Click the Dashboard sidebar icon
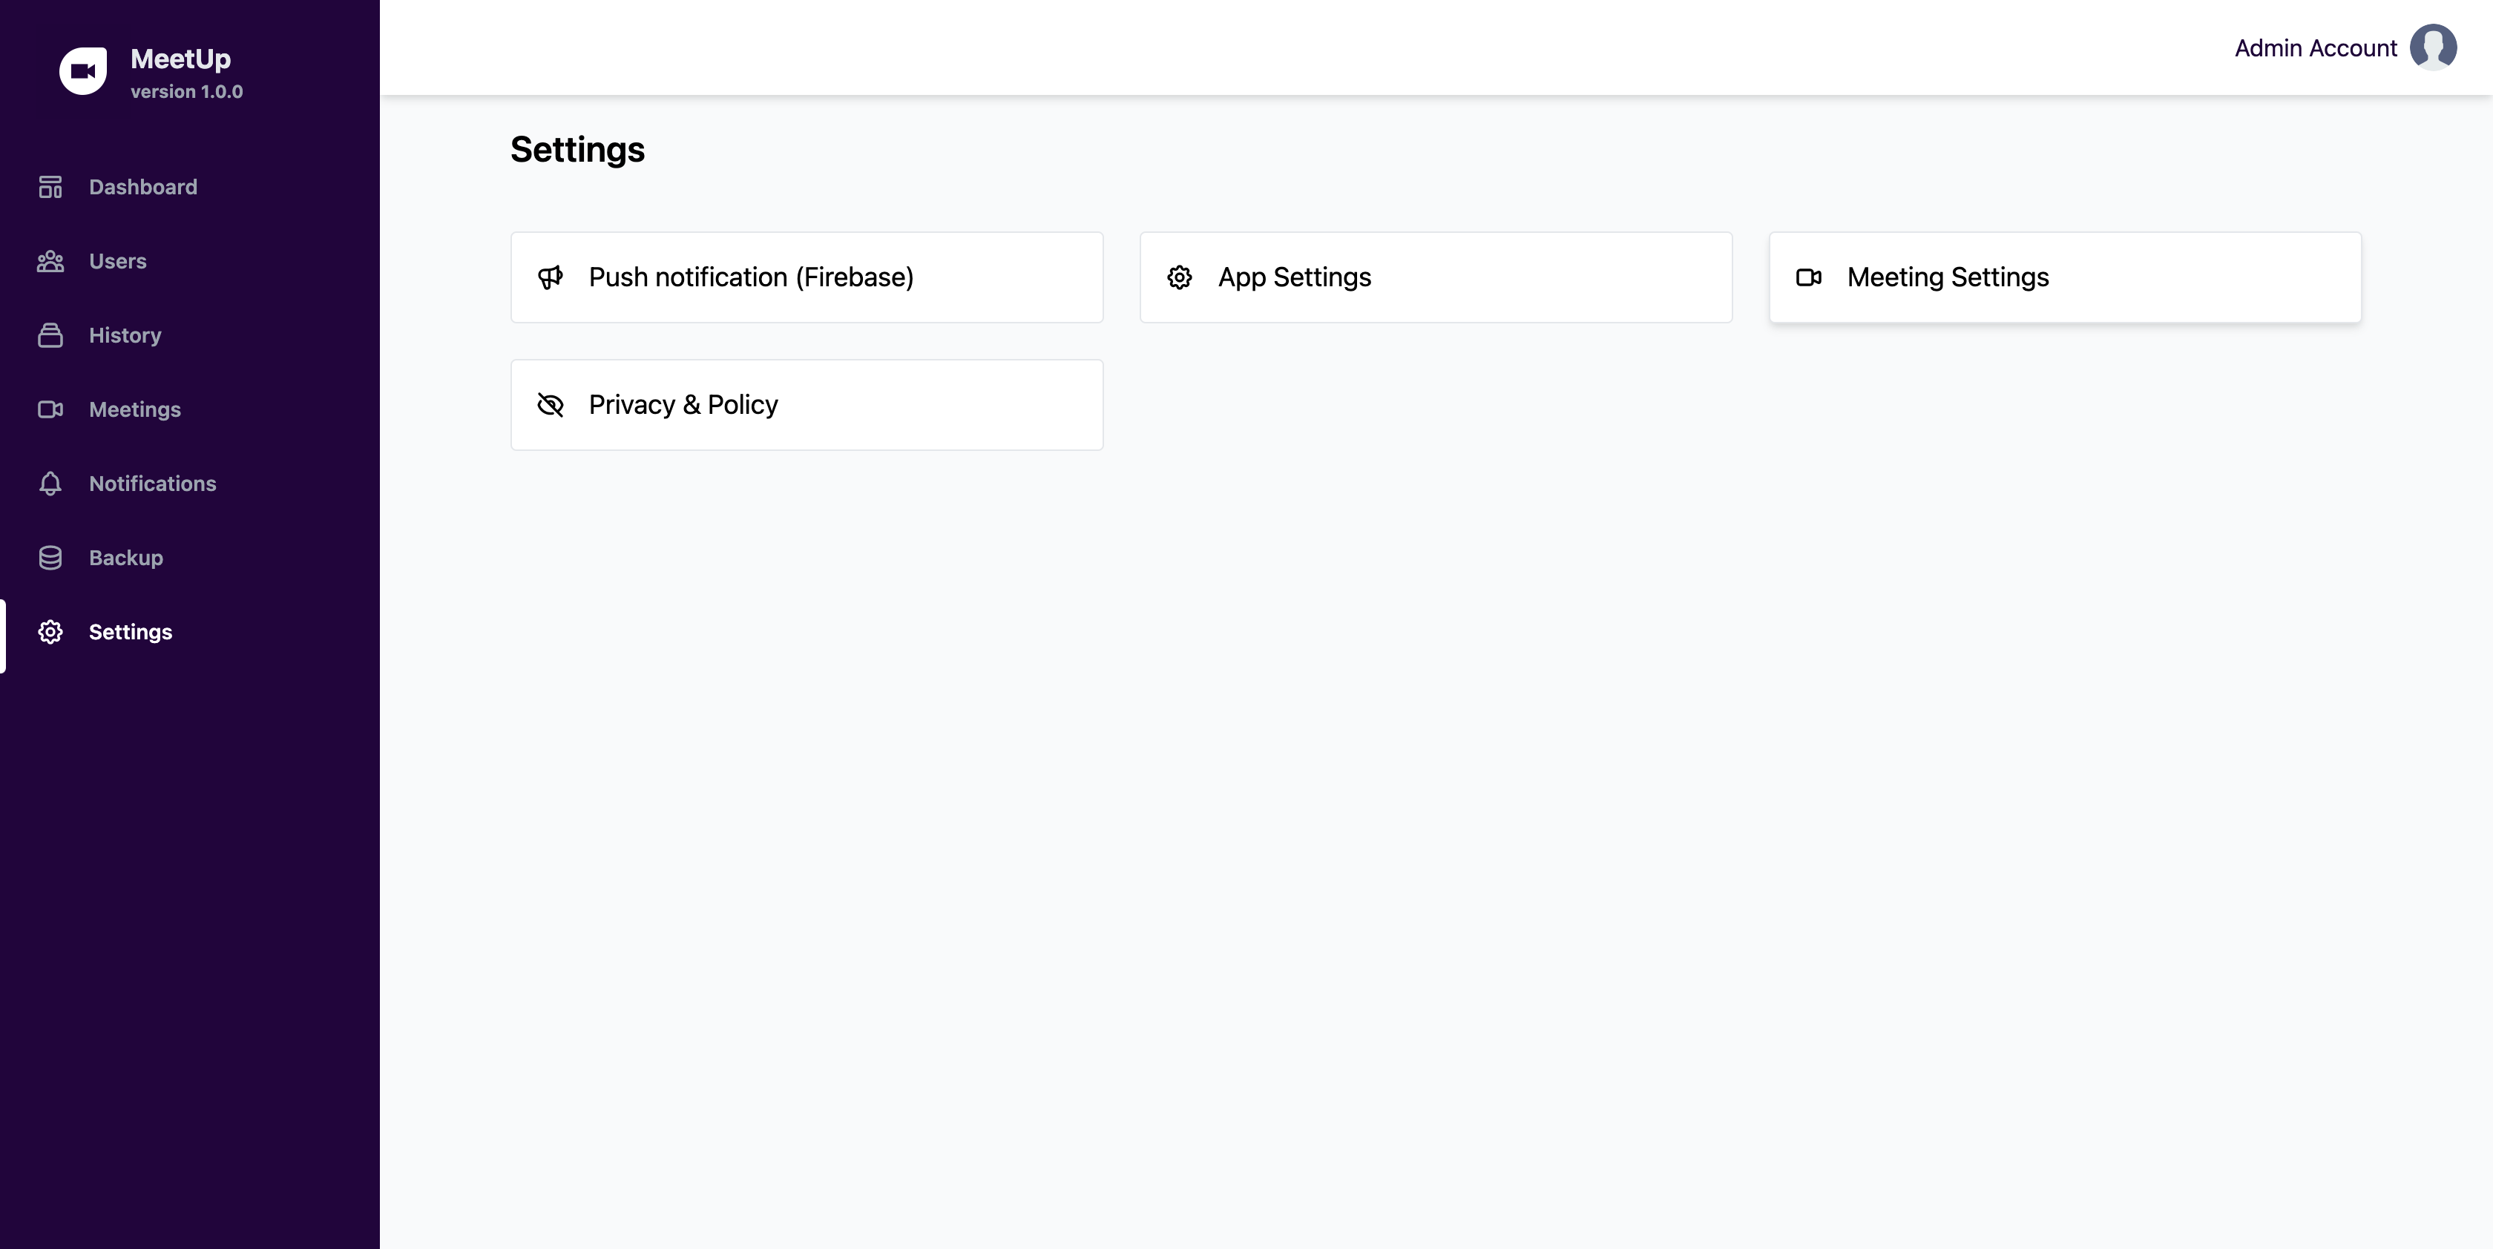The height and width of the screenshot is (1249, 2493). pos(51,186)
